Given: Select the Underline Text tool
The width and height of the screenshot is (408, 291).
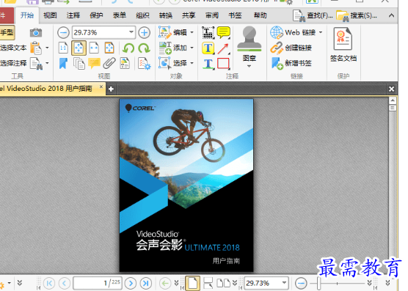Looking at the screenshot, I should point(208,64).
